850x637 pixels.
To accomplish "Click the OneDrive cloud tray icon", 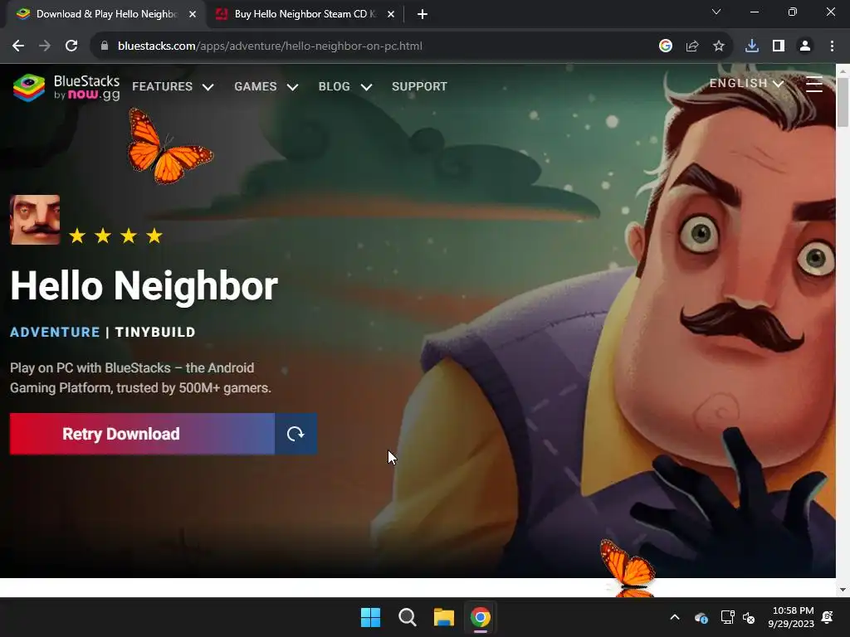I will 701,617.
